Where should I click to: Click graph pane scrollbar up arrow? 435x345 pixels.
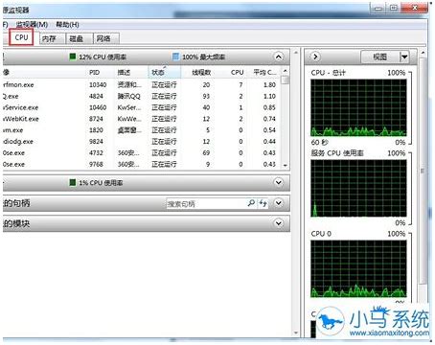point(424,53)
